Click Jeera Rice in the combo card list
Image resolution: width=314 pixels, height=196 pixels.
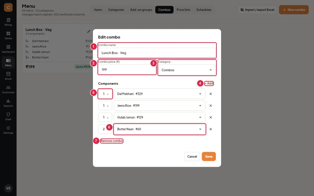pyautogui.click(x=39, y=46)
